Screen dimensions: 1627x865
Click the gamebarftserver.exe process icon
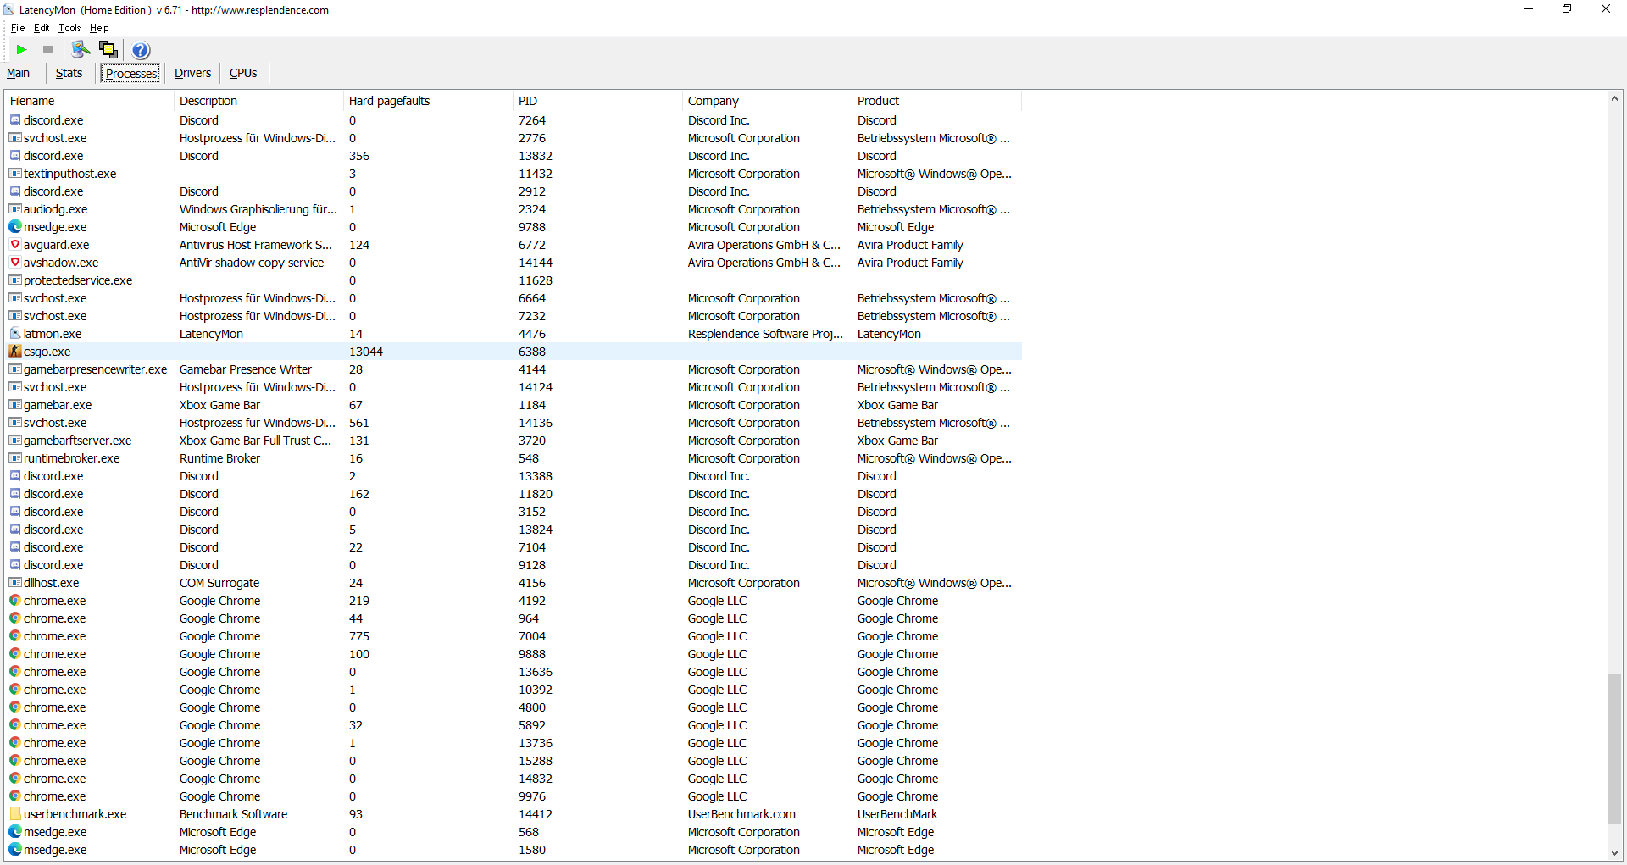15,441
